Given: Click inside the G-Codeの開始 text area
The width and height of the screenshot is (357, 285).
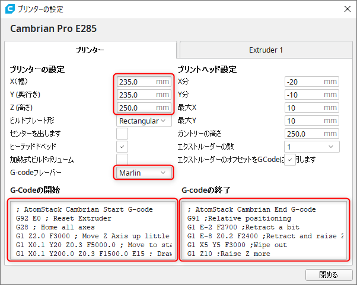Looking at the screenshot, I should [x=93, y=229].
